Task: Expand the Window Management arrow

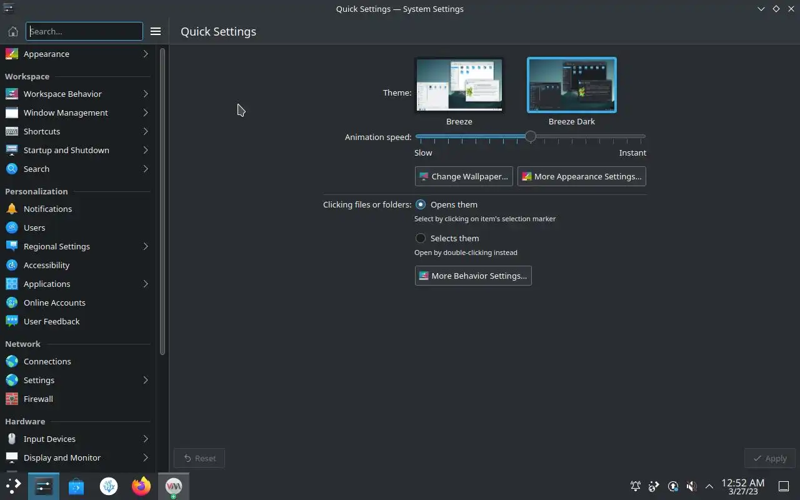Action: (x=146, y=112)
